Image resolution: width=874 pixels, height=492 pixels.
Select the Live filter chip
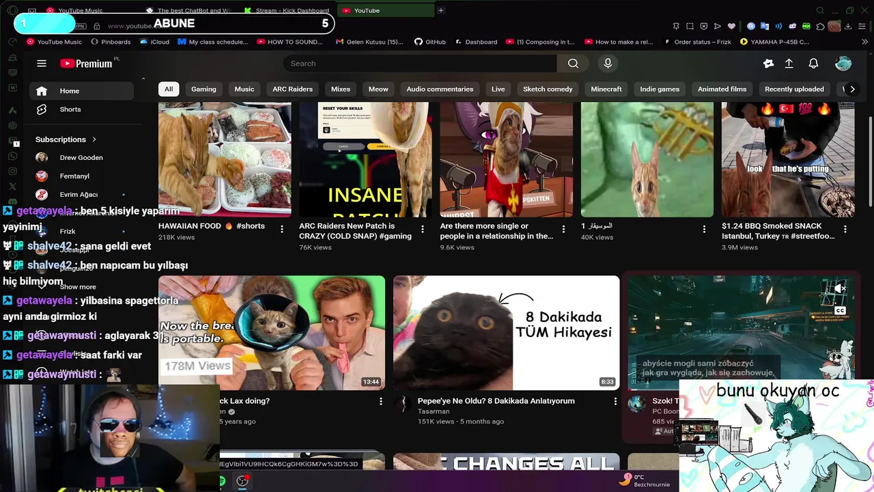(498, 89)
